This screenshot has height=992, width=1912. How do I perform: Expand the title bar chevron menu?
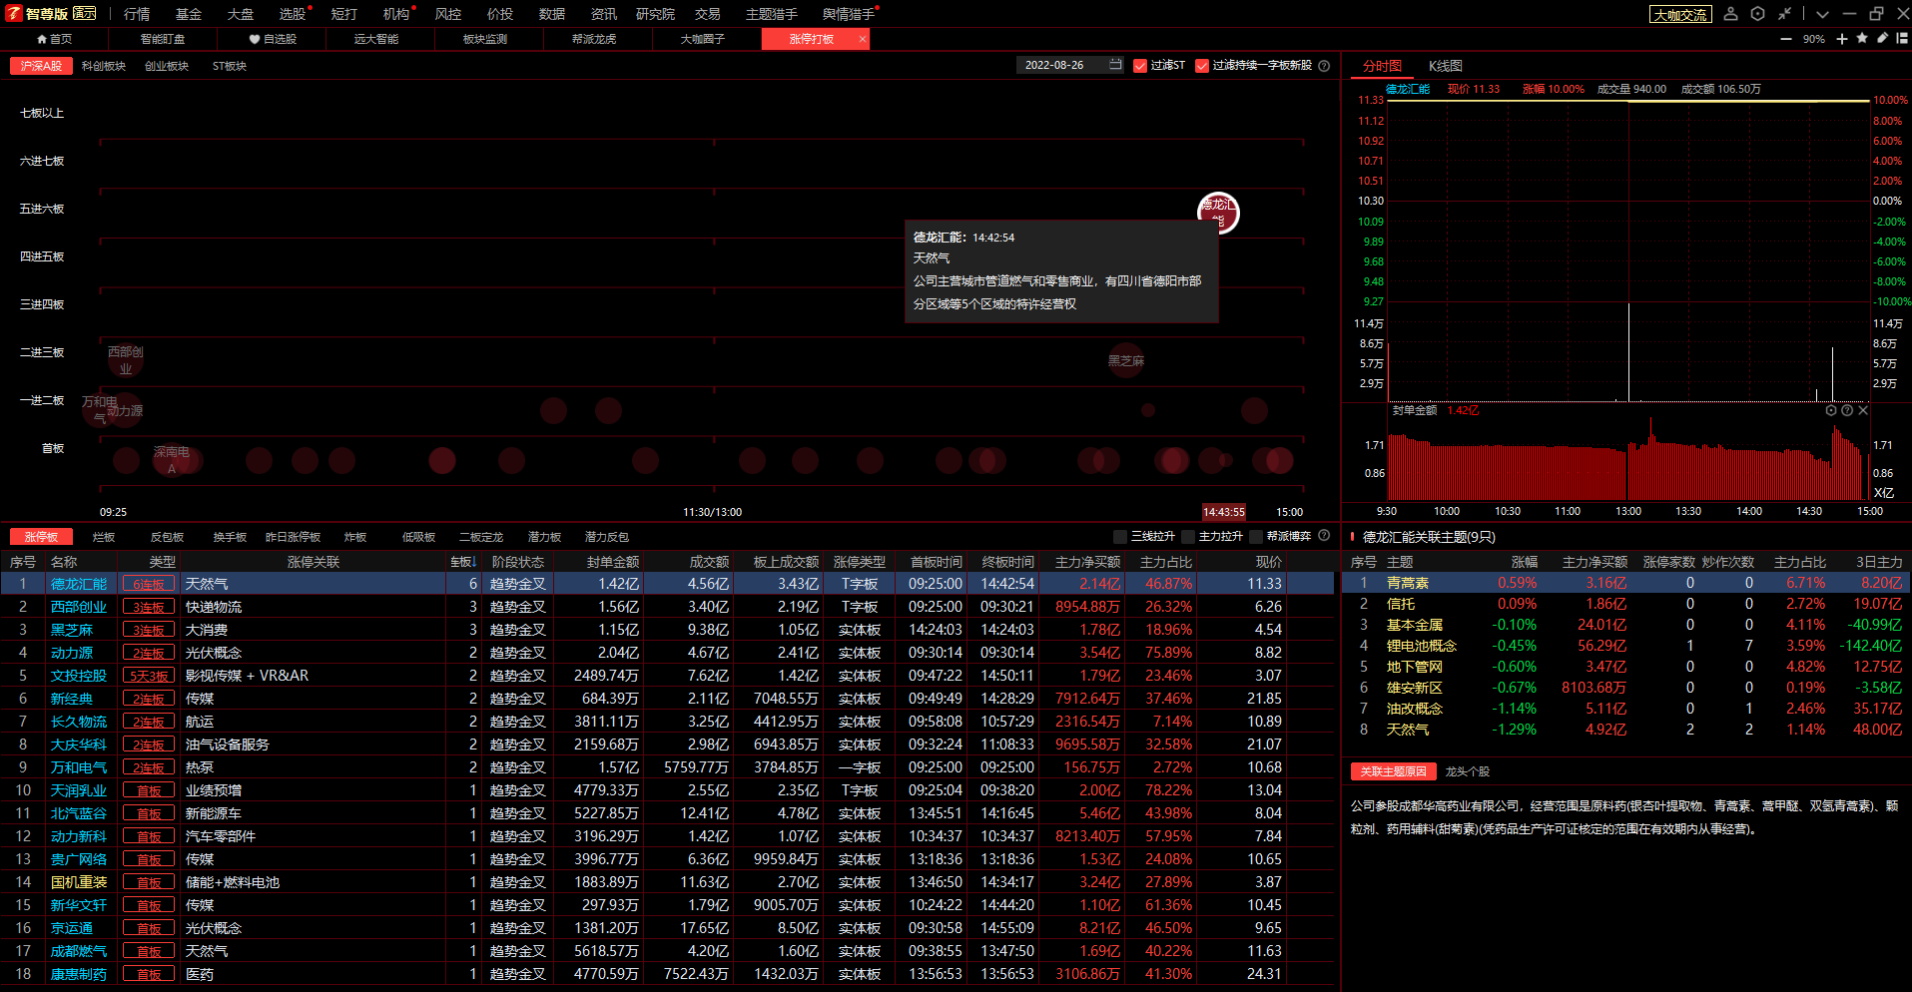[x=1822, y=14]
